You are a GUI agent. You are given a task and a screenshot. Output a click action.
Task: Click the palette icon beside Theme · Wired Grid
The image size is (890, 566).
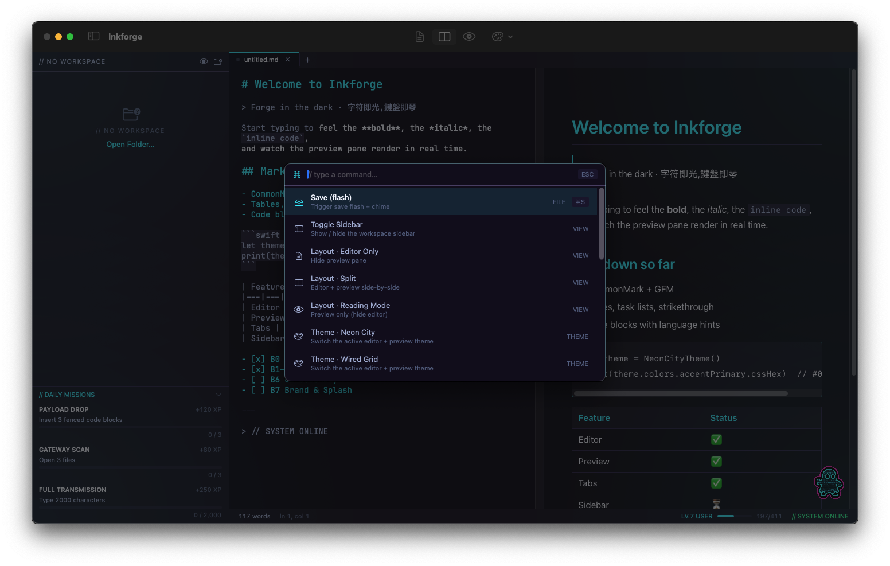[299, 364]
